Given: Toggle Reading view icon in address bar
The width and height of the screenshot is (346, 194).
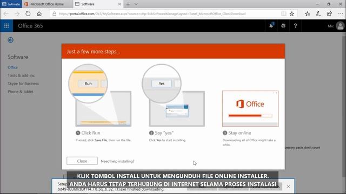Looking at the screenshot, I should (283, 13).
